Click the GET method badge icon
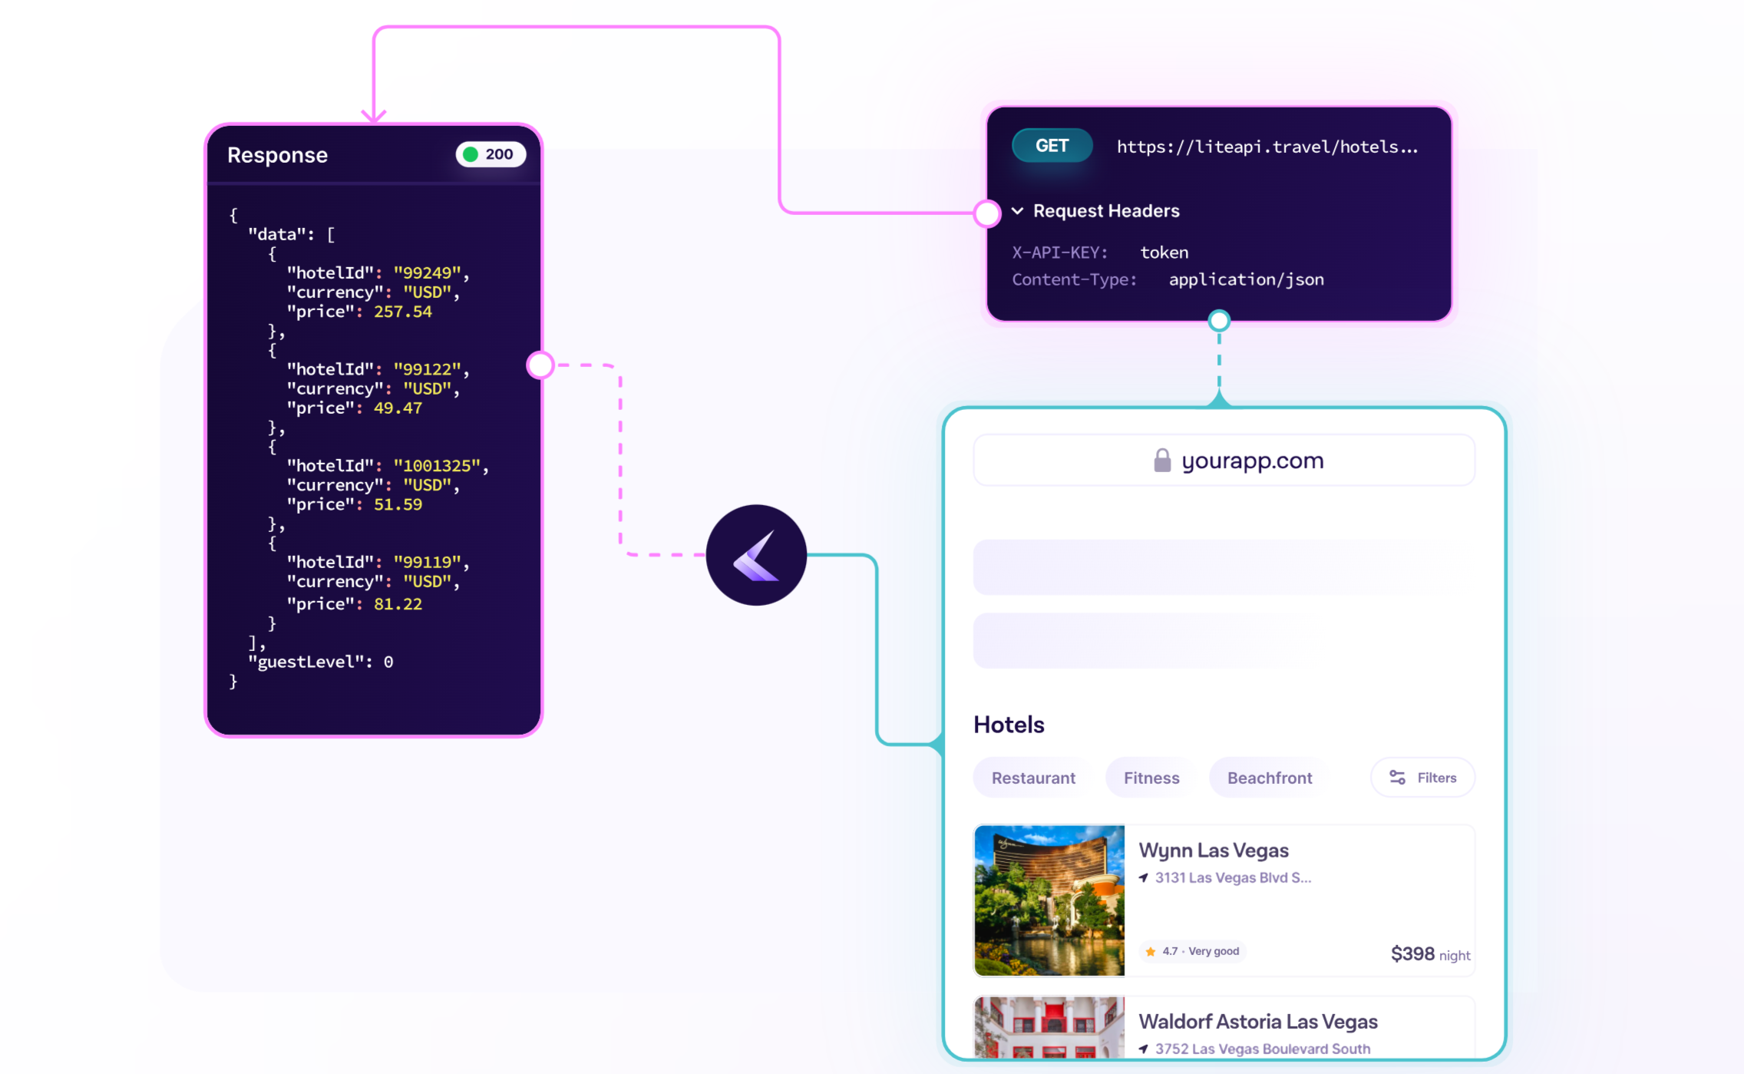 pyautogui.click(x=1050, y=146)
